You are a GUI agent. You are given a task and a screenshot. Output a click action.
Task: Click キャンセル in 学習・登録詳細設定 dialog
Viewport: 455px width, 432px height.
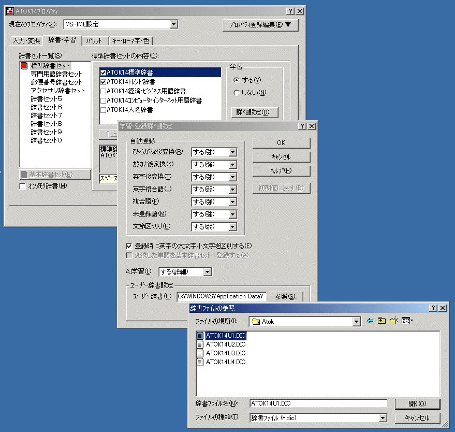click(281, 157)
